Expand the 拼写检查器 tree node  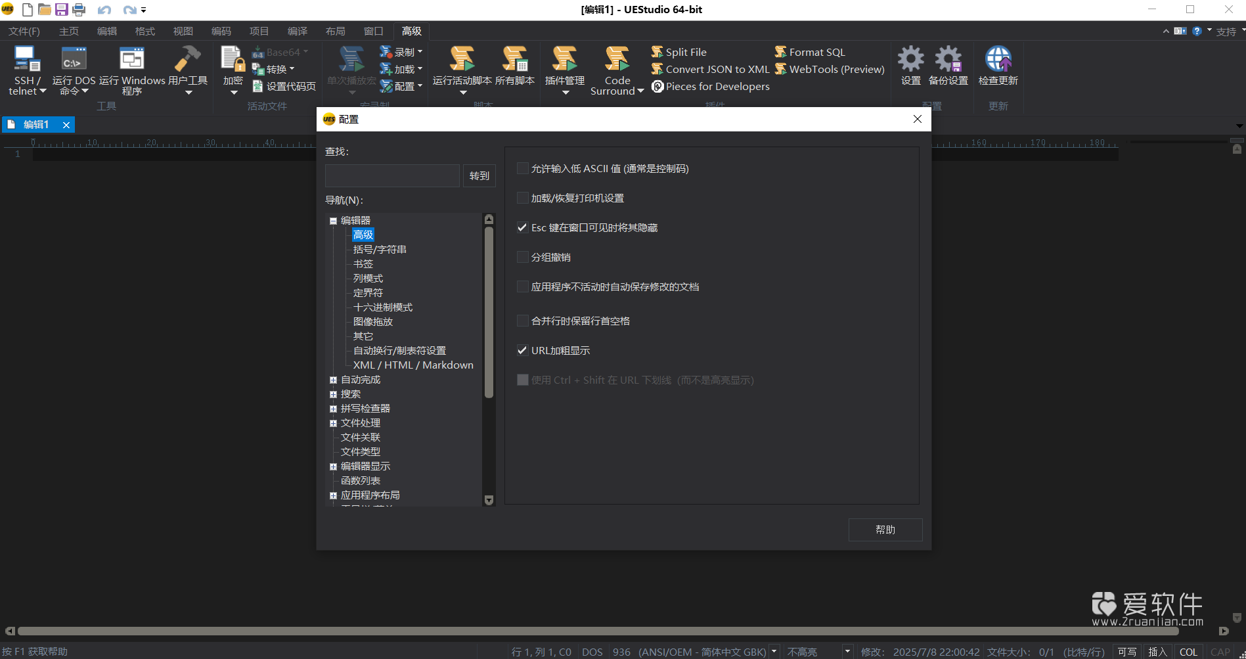tap(333, 409)
